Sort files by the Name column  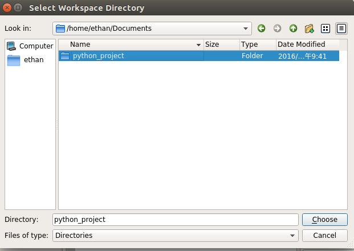coord(131,44)
